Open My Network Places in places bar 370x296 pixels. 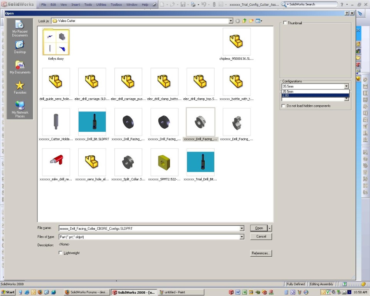coord(20,109)
